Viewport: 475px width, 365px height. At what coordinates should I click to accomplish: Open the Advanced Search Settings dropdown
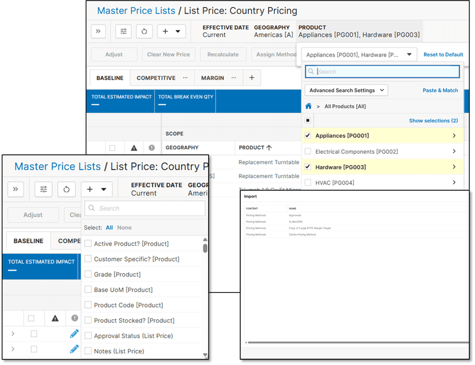[x=346, y=90]
